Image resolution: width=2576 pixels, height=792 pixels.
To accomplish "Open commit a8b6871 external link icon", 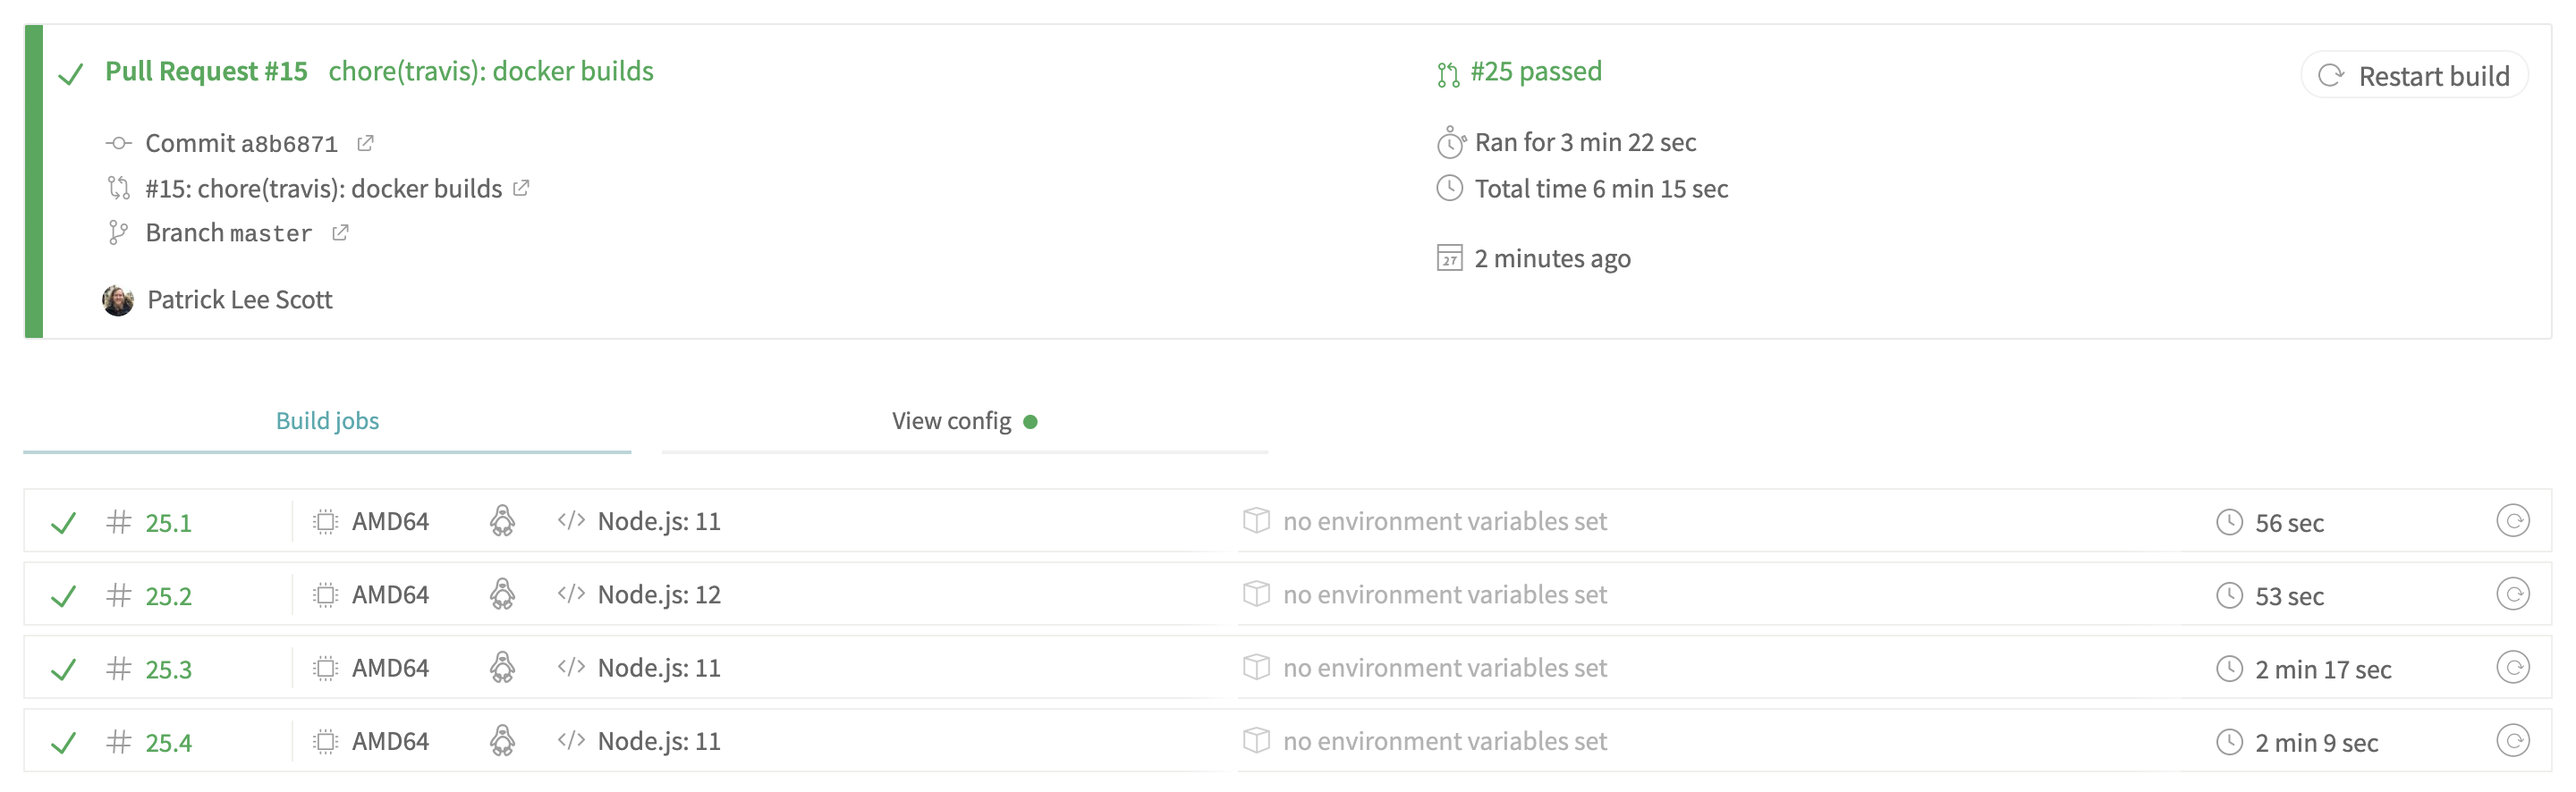I will pos(365,143).
